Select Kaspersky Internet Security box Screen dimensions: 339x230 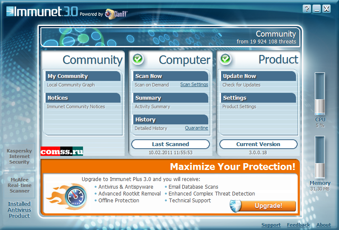pyautogui.click(x=19, y=156)
